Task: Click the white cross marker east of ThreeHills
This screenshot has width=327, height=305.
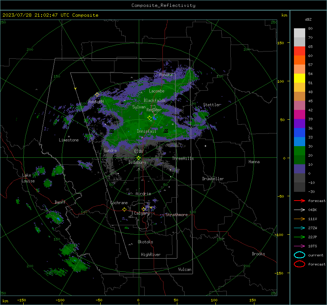Action: 205,146
